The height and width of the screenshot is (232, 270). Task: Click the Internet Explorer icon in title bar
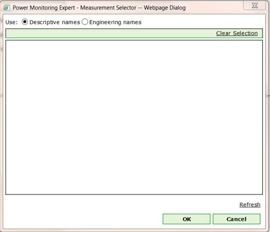(7, 8)
